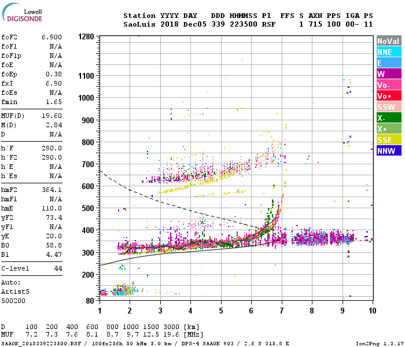
Task: Click the Vo+ red legend swatch
Action: coord(389,96)
